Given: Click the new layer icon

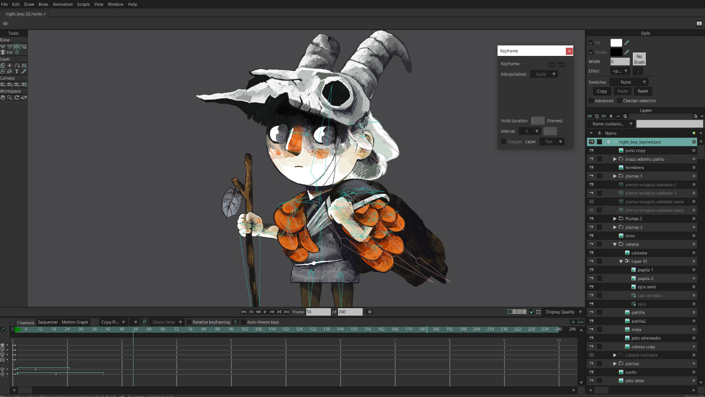Looking at the screenshot, I should click(590, 116).
